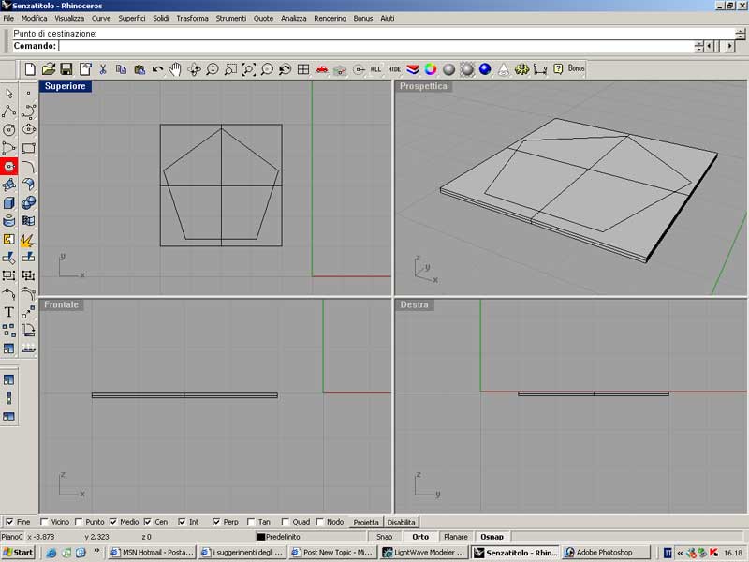Screen dimensions: 749x562
Task: Uncheck the Perp osnap checkbox
Action: tap(216, 522)
